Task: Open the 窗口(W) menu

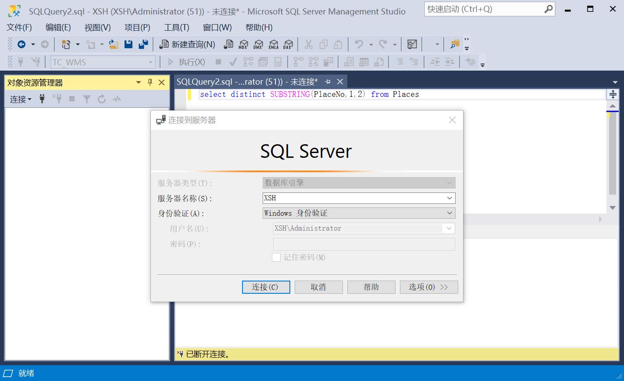Action: tap(217, 27)
